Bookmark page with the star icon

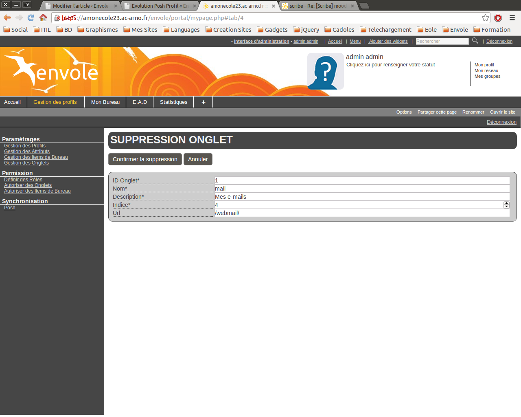click(x=485, y=18)
